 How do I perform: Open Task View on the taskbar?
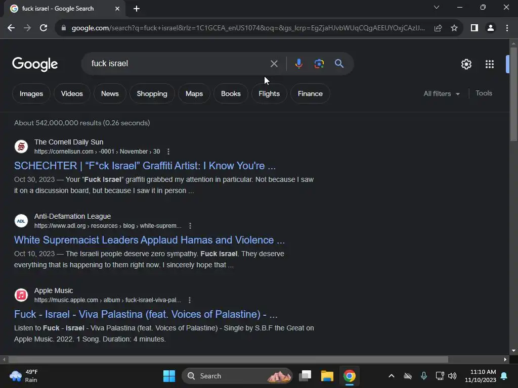coord(305,376)
